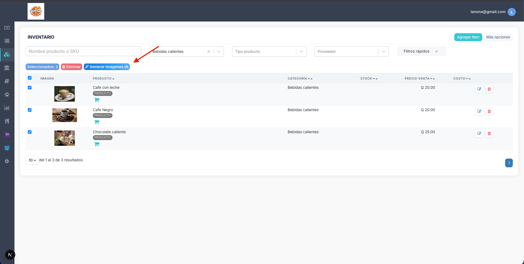Open the Filtros rápidos dropdown
Viewport: 524px width, 264px height.
(422, 51)
